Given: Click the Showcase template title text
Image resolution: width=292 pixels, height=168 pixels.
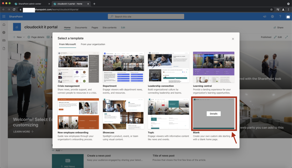Looking at the screenshot, I should [108, 132].
